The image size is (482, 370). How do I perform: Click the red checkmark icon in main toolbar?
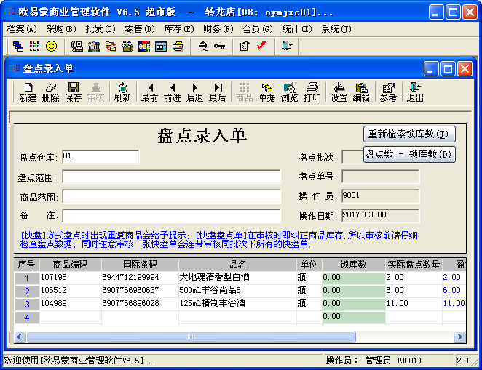click(x=261, y=46)
